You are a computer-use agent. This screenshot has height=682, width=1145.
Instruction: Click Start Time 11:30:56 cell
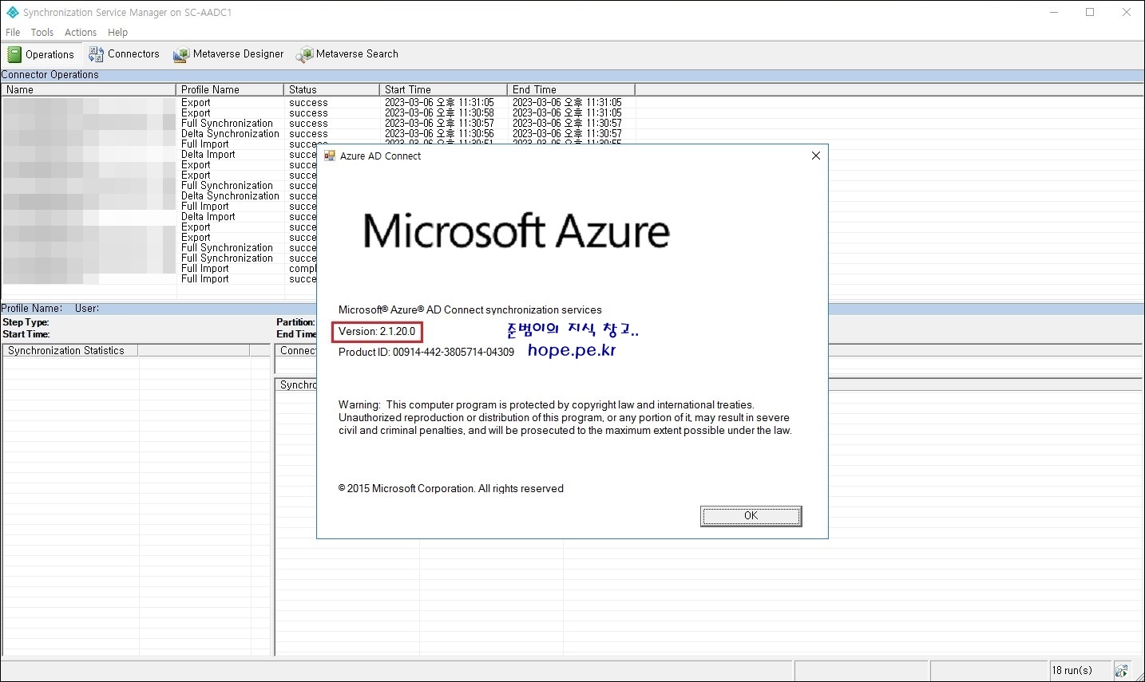tap(439, 134)
